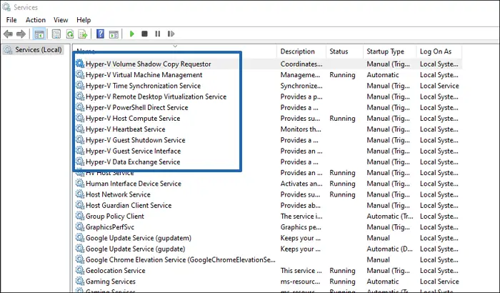This screenshot has width=500, height=293.
Task: Select Group Policy Client name
Action: [115, 216]
